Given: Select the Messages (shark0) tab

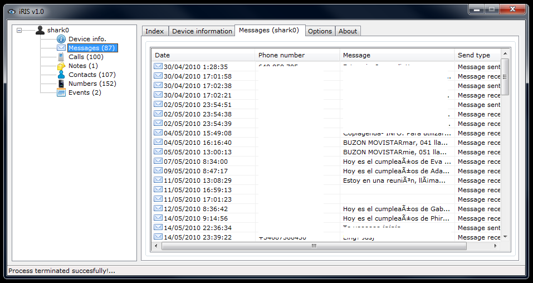Looking at the screenshot, I should tap(269, 30).
